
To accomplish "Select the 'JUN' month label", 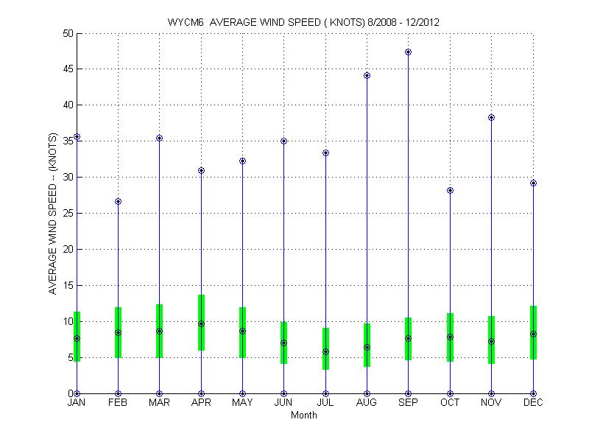I will (283, 402).
